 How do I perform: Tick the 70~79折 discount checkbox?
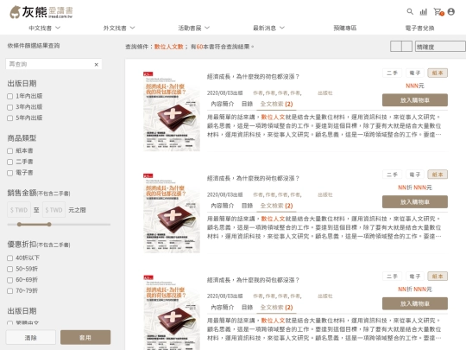[9, 290]
